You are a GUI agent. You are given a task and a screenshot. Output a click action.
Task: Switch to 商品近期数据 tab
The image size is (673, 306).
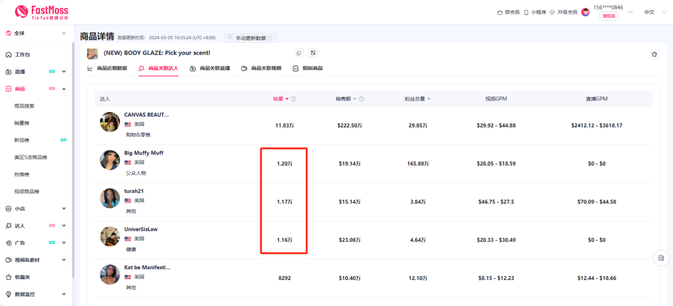click(x=107, y=68)
